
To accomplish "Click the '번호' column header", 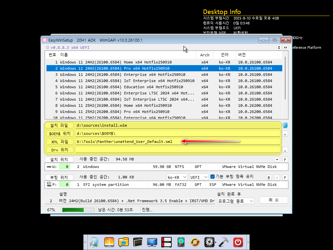I will (x=52, y=55).
